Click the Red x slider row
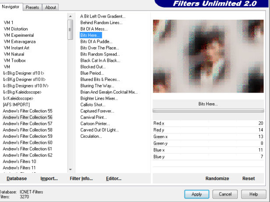The width and height of the screenshot is (270, 202). [208, 123]
